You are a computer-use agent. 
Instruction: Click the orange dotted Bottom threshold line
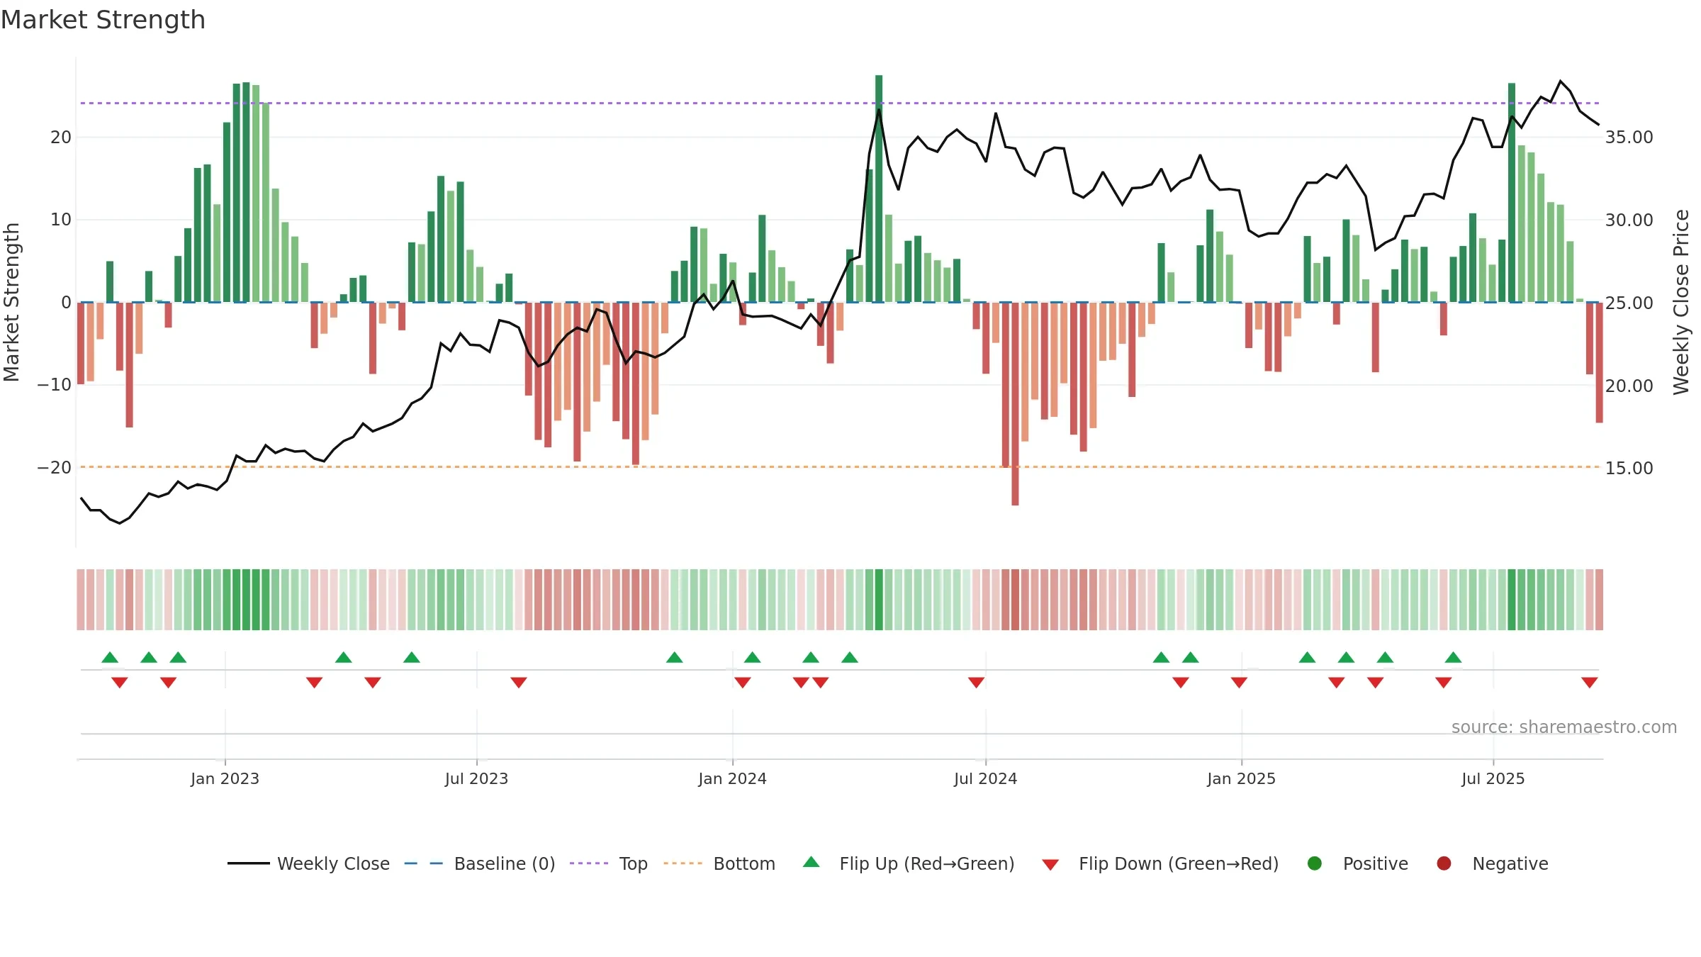[x=840, y=467]
